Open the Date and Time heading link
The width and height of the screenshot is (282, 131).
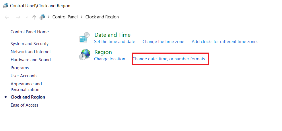click(112, 35)
